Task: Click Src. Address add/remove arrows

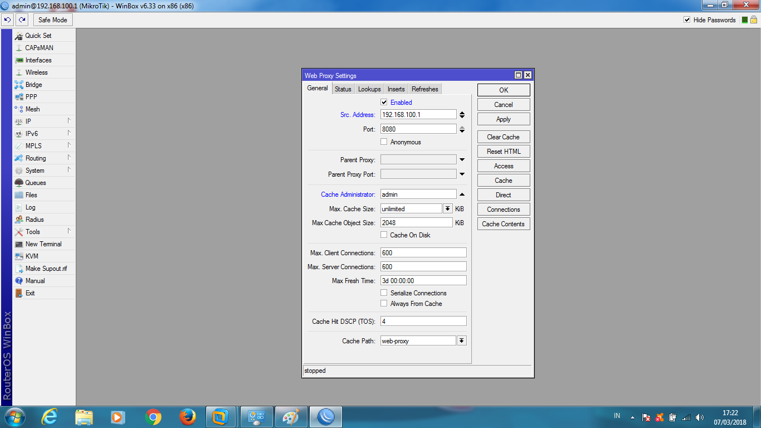Action: [x=462, y=115]
